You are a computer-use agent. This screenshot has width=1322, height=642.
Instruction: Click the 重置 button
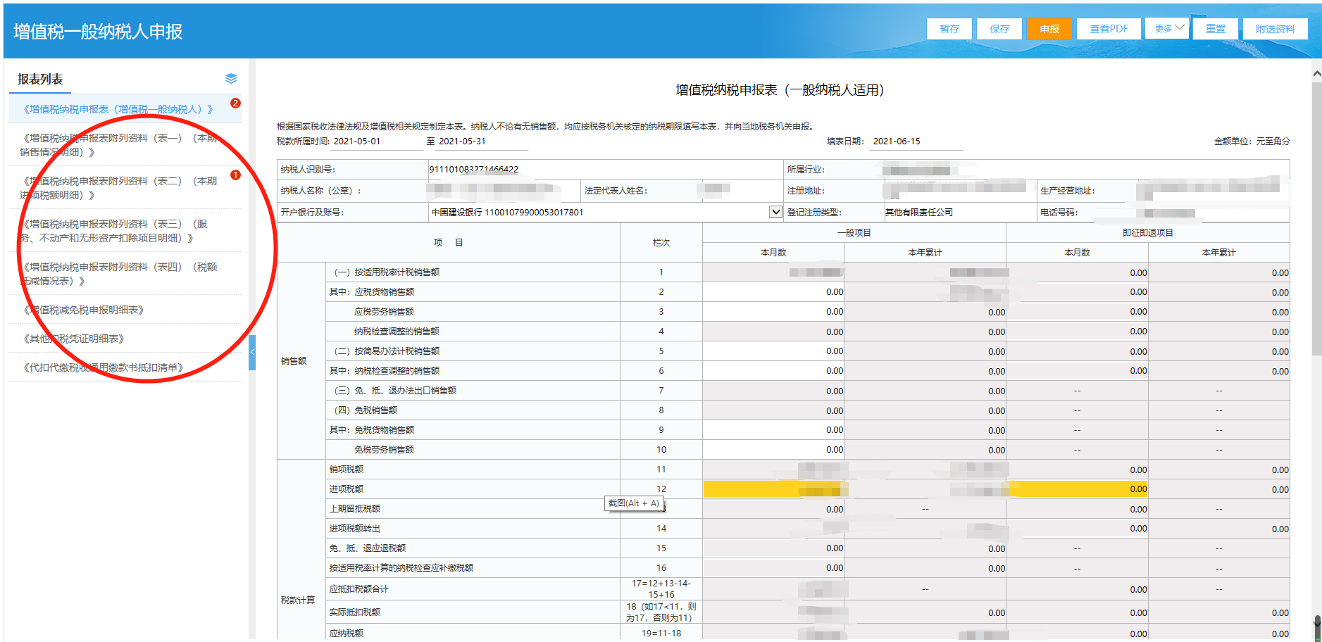(x=1216, y=29)
